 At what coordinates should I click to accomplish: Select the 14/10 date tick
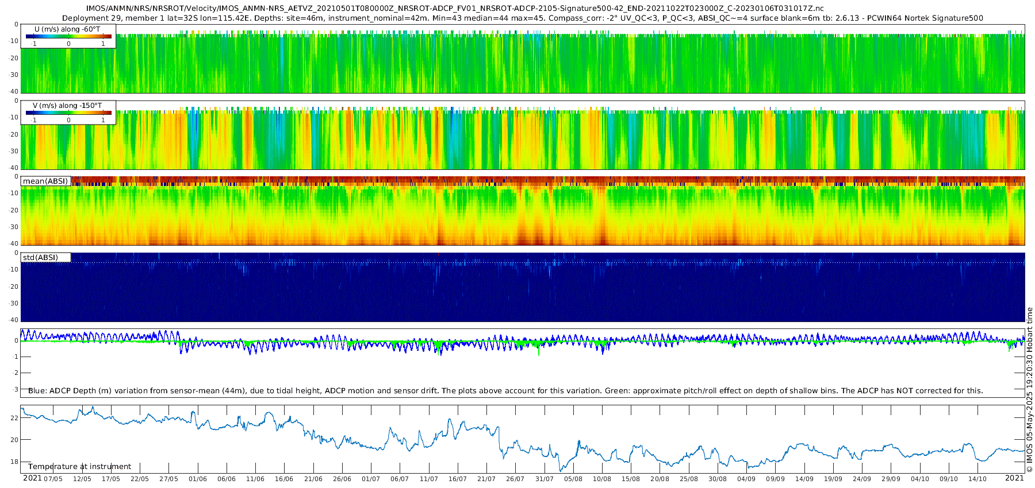tap(977, 479)
